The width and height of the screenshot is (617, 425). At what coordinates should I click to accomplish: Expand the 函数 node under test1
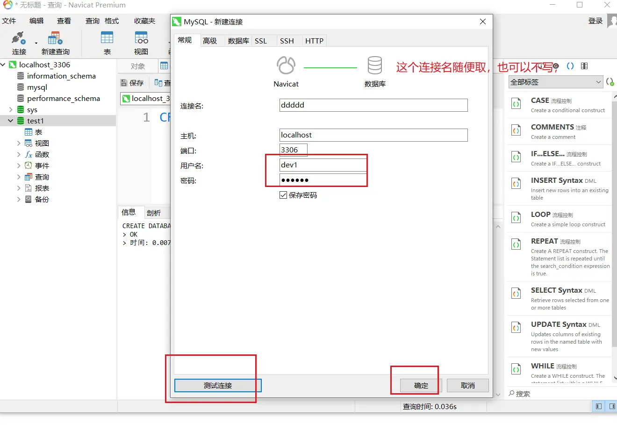pyautogui.click(x=19, y=154)
